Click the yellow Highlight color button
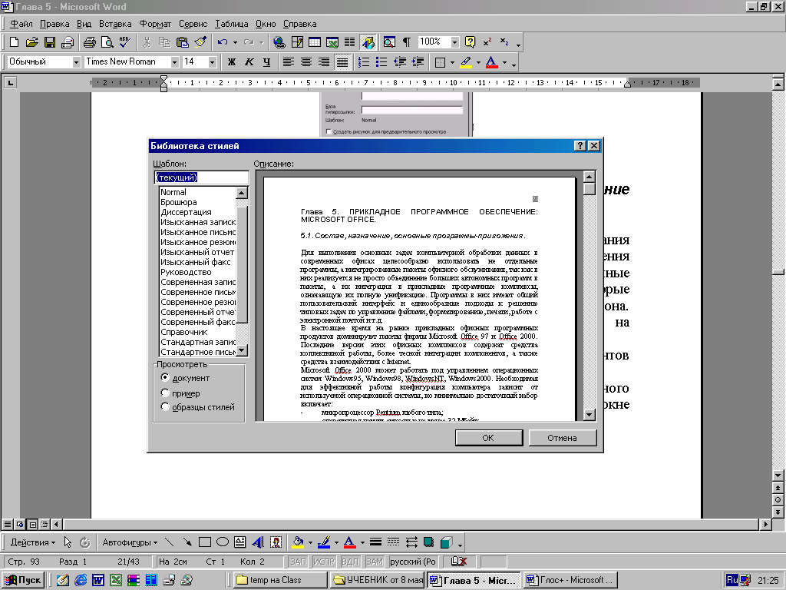This screenshot has width=786, height=590. pyautogui.click(x=466, y=62)
